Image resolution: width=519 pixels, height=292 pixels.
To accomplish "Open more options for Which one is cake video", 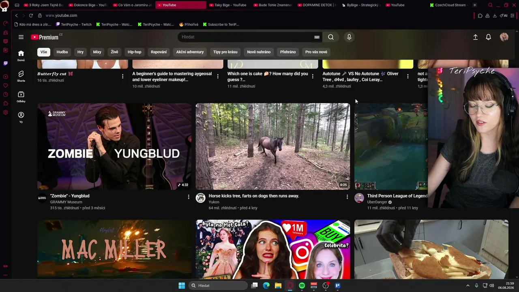I will (x=313, y=76).
